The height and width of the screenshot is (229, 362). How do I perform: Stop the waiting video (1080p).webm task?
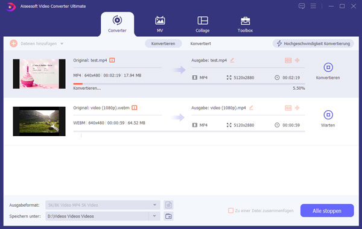coord(328,115)
